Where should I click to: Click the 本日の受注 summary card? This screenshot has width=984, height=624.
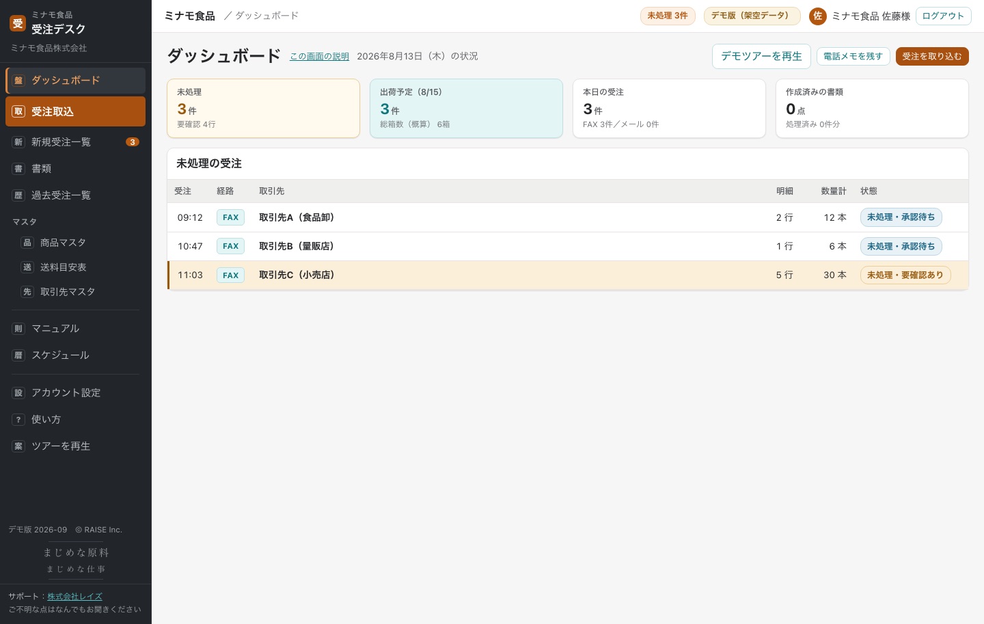(669, 109)
